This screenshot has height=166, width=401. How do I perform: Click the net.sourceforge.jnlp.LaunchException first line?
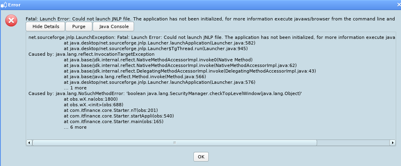tap(212, 37)
